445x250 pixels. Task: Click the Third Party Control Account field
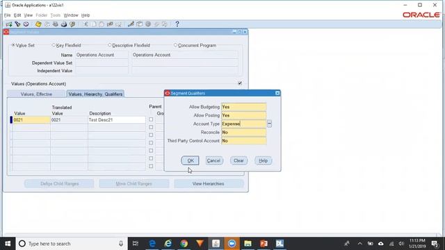(244, 141)
